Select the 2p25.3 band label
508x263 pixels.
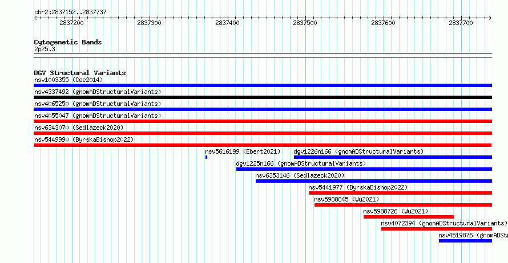click(x=45, y=49)
